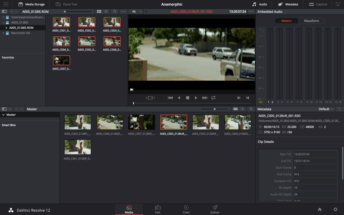Select the Master bin in sidebar
Image resolution: width=344 pixels, height=215 pixels.
[11, 115]
